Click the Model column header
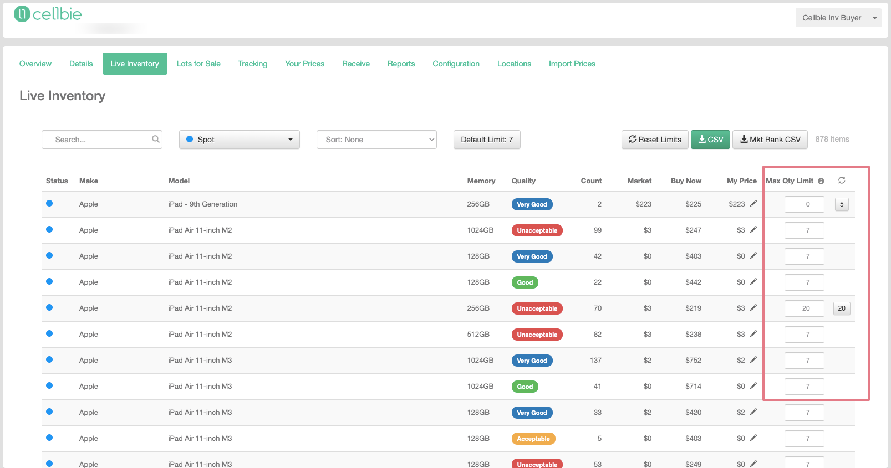 click(179, 181)
